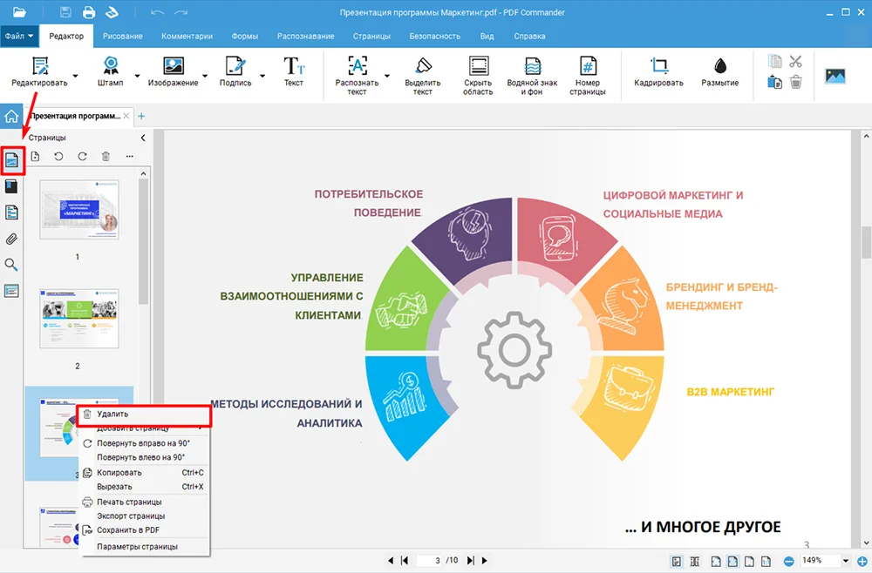Open the 149% zoom level dropdown
The image size is (872, 573).
coord(846,561)
